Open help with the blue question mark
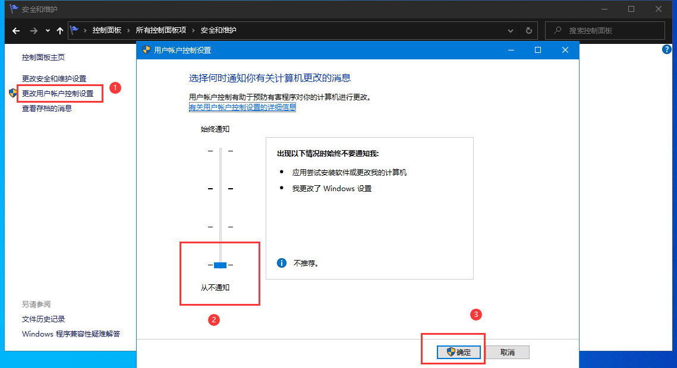677x368 pixels. pos(666,49)
